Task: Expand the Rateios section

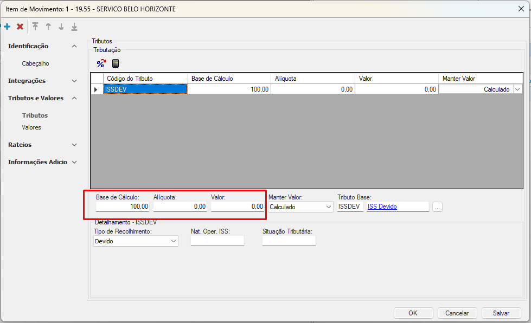Action: [74, 145]
